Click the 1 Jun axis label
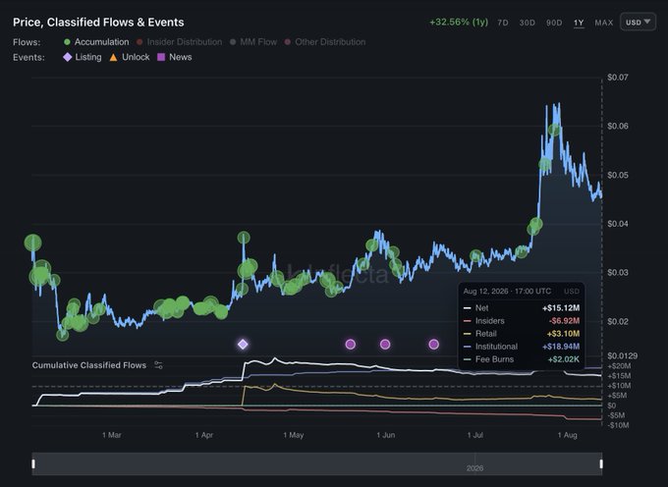The image size is (668, 487). click(x=385, y=435)
